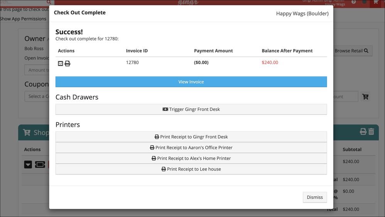Click the Amount input field behind dialog
This screenshot has height=217, width=385.
coord(37,70)
